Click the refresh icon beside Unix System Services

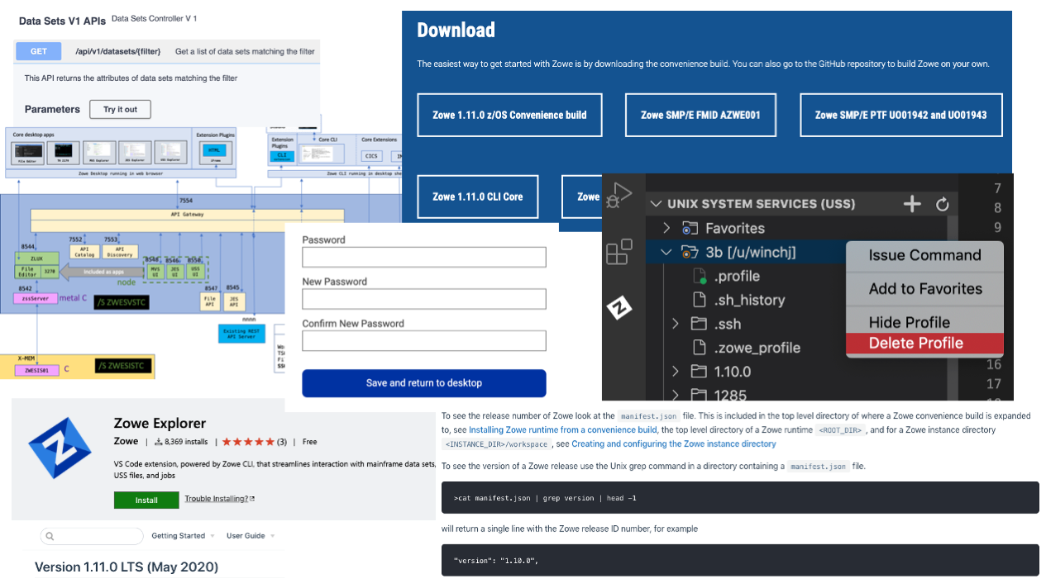(942, 204)
